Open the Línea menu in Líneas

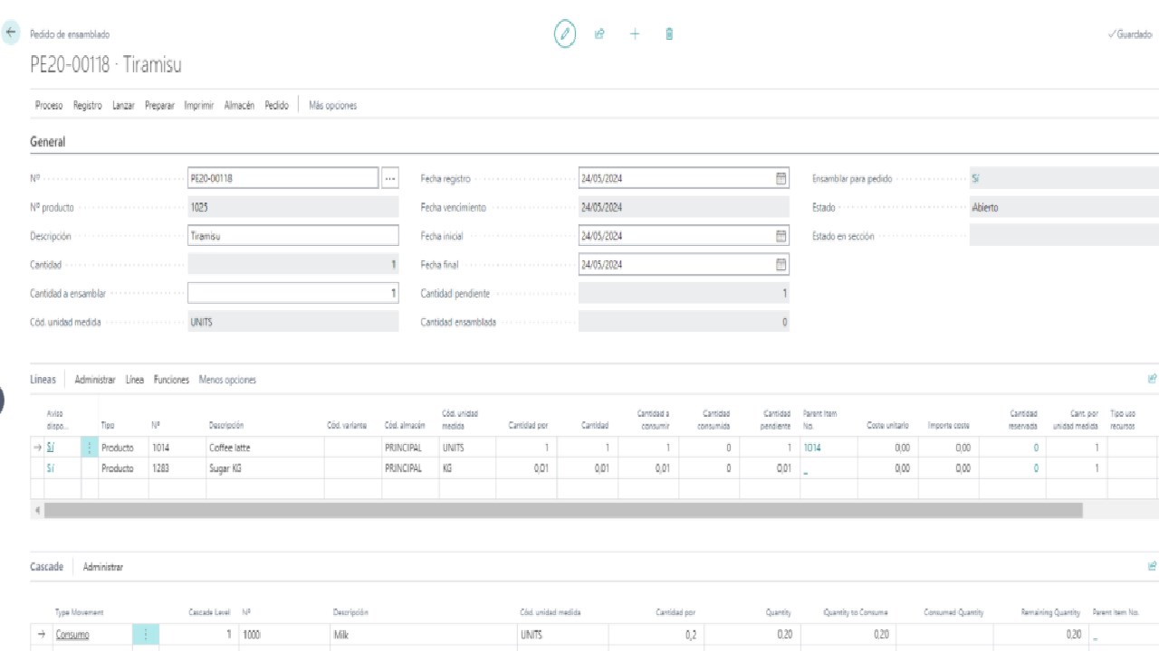pyautogui.click(x=135, y=380)
